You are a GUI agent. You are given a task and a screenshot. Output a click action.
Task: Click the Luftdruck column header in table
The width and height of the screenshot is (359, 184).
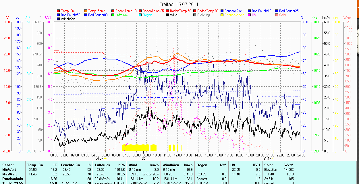(102, 165)
